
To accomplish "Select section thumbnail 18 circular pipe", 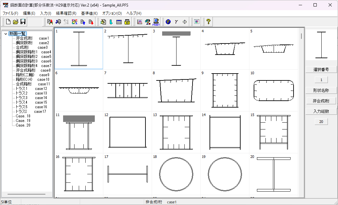I will coord(176,174).
